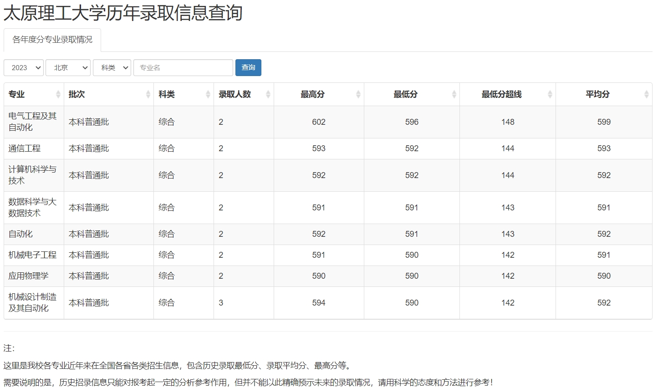Select the 计算机科学与技术 major cell
This screenshot has width=658, height=388.
tap(34, 175)
